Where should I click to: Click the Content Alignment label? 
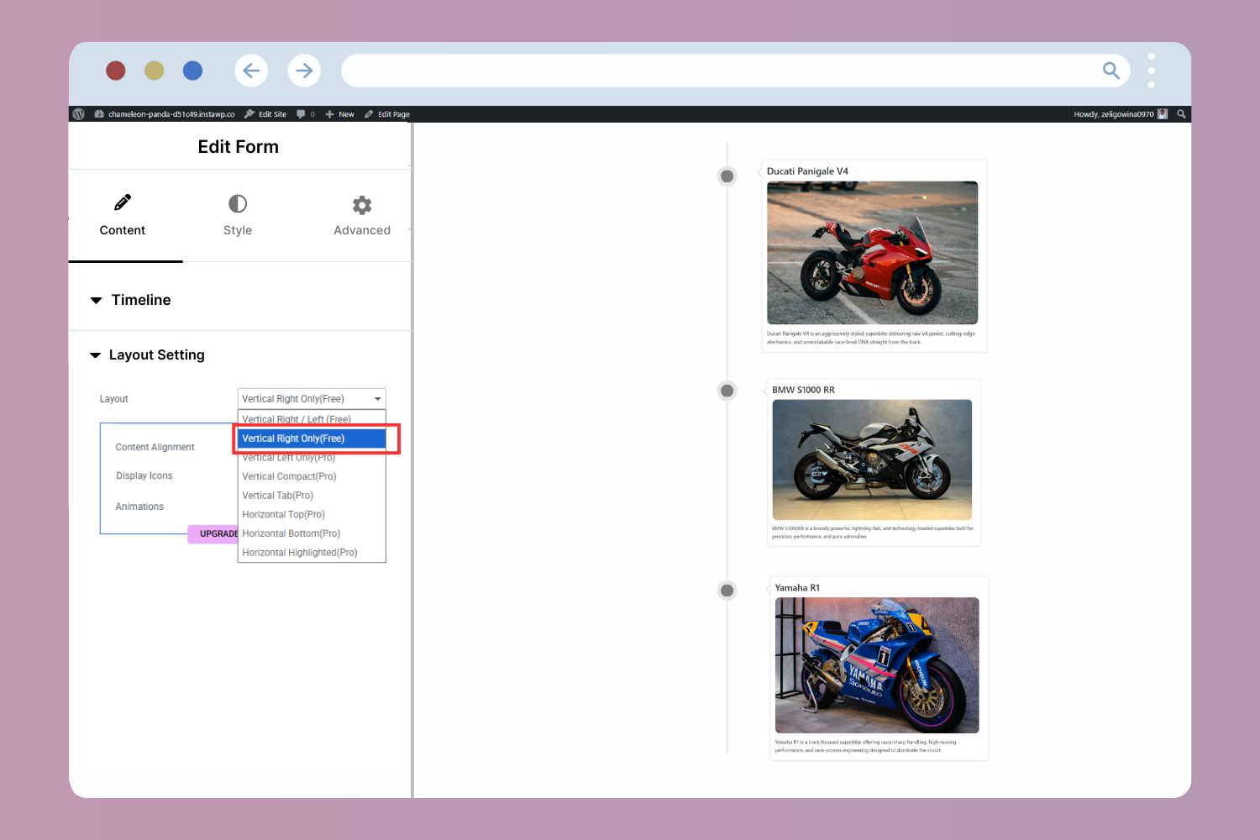[155, 448]
